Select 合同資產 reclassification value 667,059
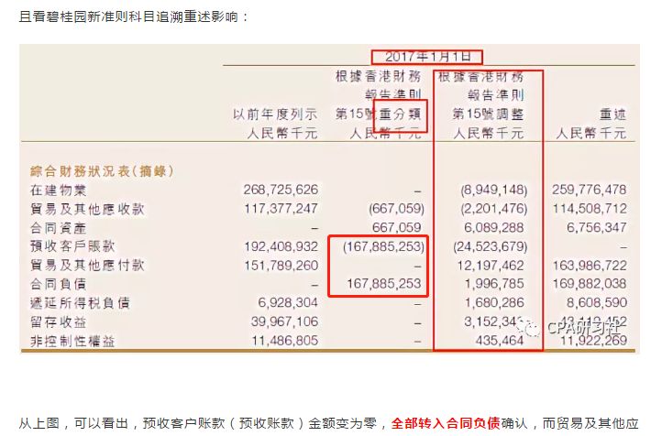The width and height of the screenshot is (662, 436). point(396,228)
